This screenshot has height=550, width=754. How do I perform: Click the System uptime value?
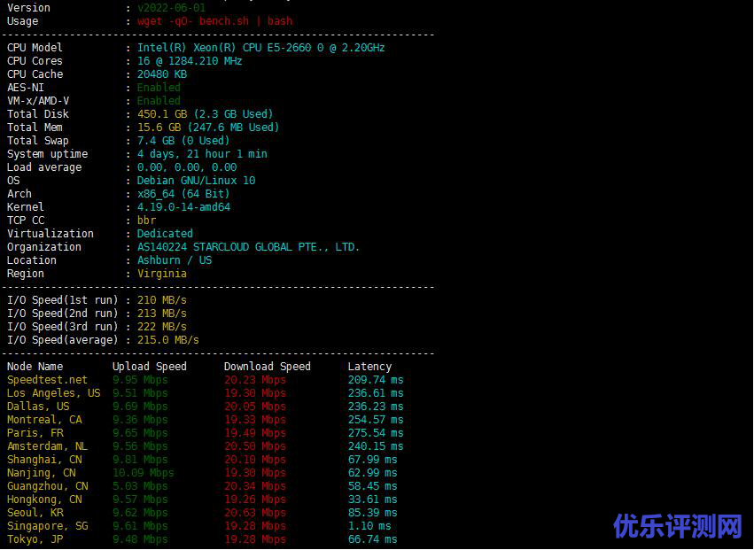pyautogui.click(x=202, y=154)
